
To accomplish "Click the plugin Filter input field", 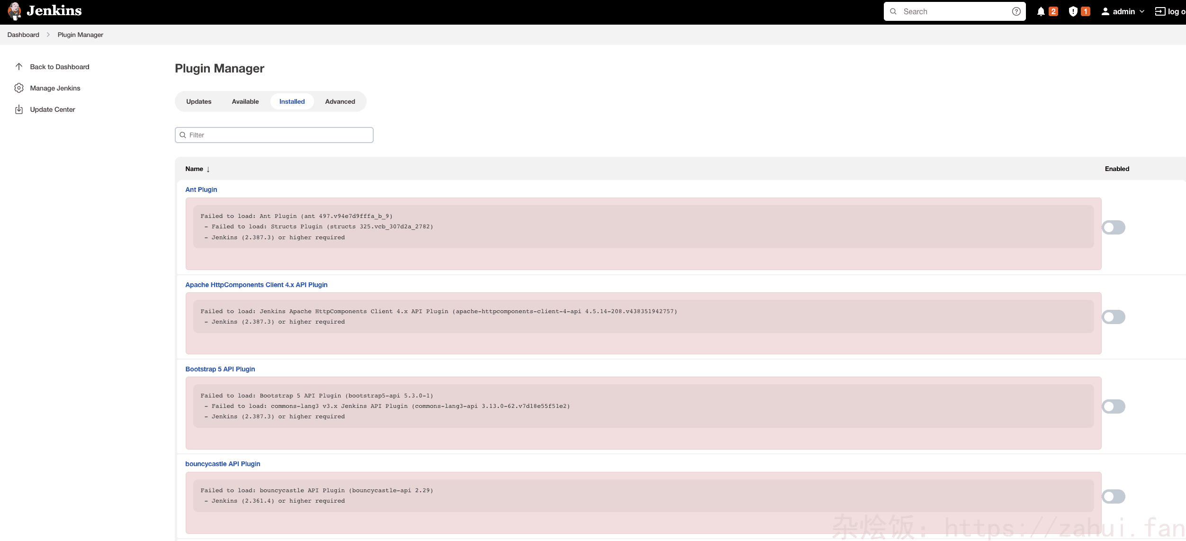I will coord(279,135).
